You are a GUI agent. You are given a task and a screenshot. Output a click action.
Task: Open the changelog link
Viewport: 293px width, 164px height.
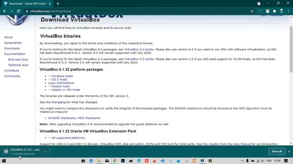pyautogui.click(x=59, y=102)
